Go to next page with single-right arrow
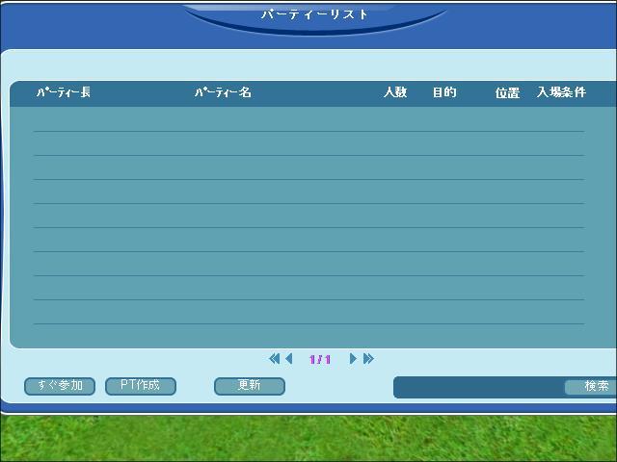Viewport: 617px width, 462px height. click(x=353, y=359)
